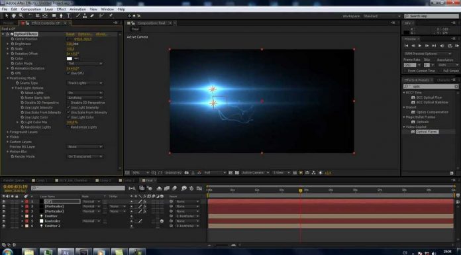
Task: Toggle From Current Time checkbox
Action: tap(405, 71)
